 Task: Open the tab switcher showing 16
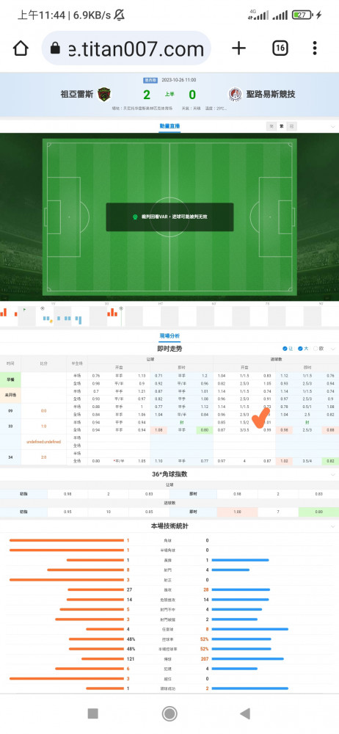tap(280, 48)
